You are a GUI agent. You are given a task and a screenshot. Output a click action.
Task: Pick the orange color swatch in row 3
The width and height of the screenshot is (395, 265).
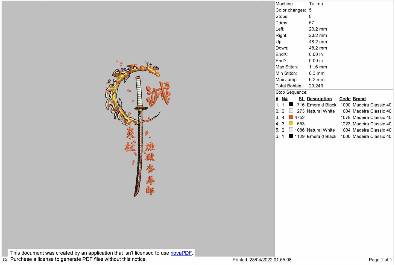[x=291, y=117]
